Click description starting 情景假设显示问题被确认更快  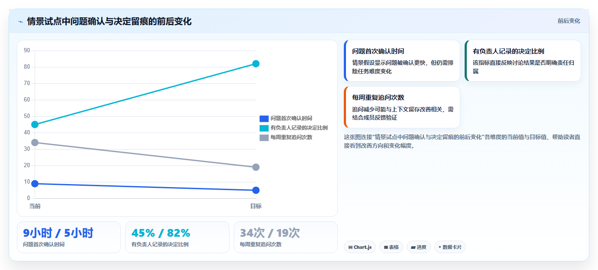click(403, 67)
